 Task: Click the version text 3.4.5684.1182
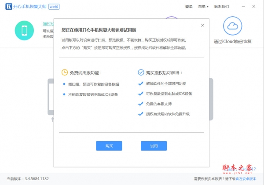pos(37,178)
